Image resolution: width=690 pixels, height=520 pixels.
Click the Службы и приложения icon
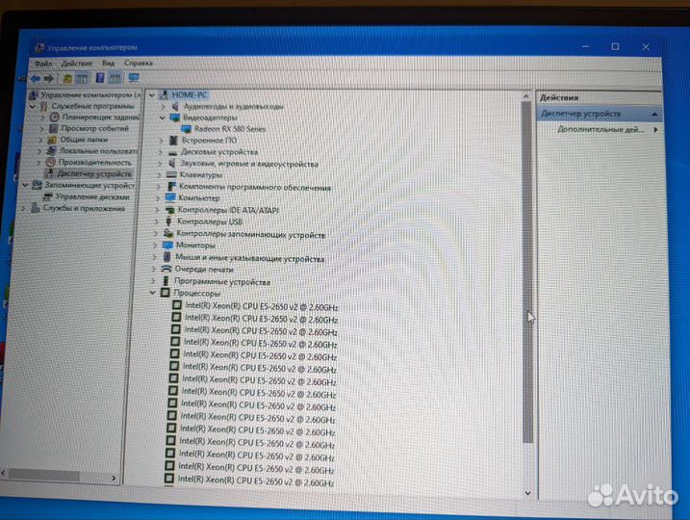(x=36, y=208)
